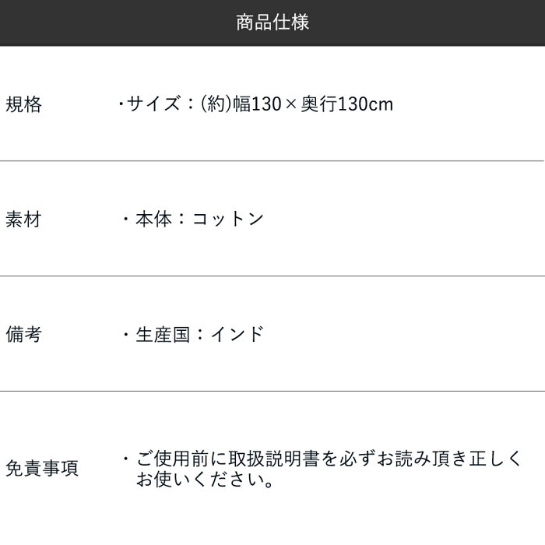The height and width of the screenshot is (545, 545).
Task: Click the divider line below the 備考 row
Action: [272, 391]
